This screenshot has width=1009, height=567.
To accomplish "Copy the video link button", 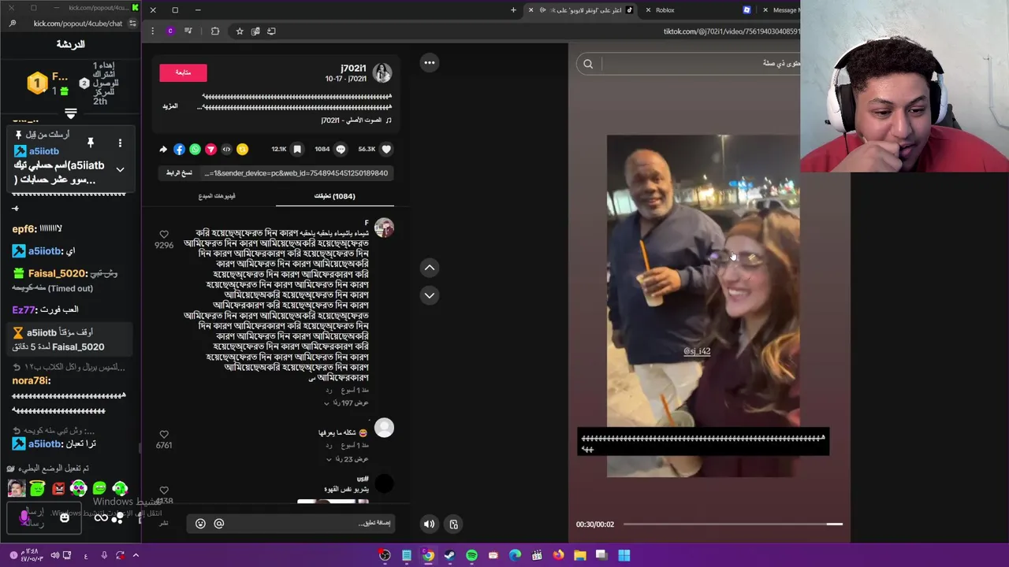I will [180, 173].
